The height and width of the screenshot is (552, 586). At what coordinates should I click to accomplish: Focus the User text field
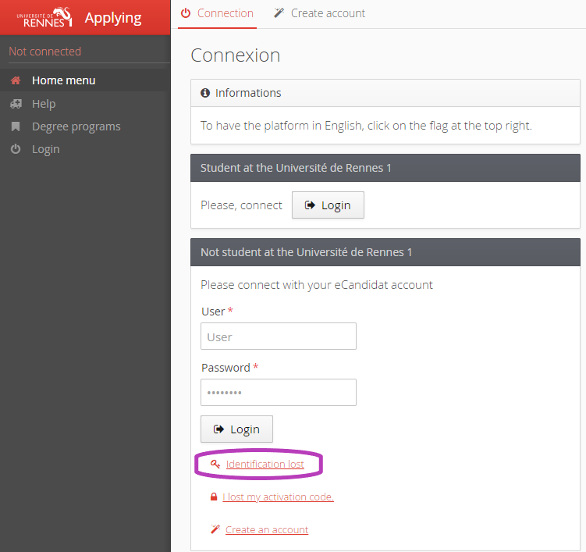pyautogui.click(x=278, y=337)
